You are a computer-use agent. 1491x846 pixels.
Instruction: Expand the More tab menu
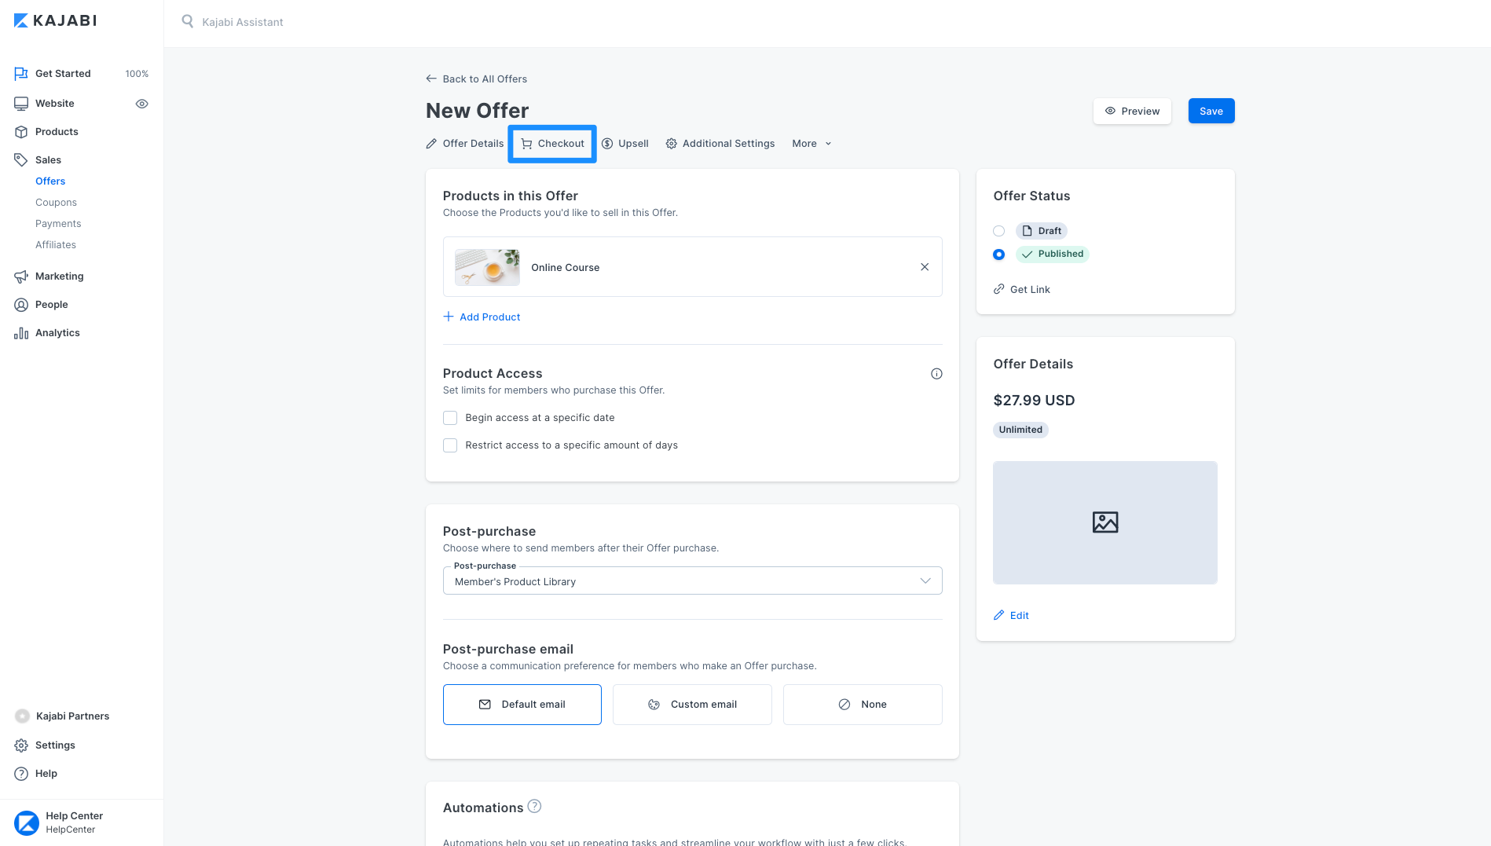[x=811, y=144]
